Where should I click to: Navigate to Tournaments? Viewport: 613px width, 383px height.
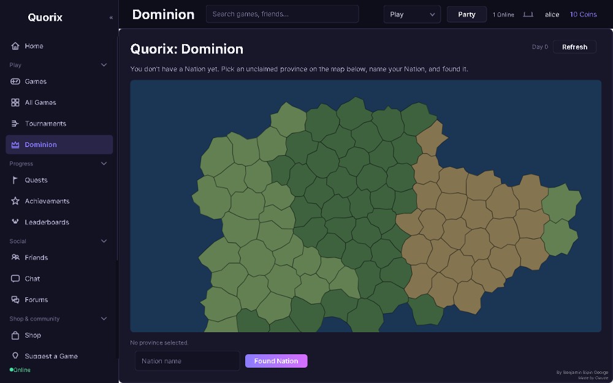click(59, 124)
